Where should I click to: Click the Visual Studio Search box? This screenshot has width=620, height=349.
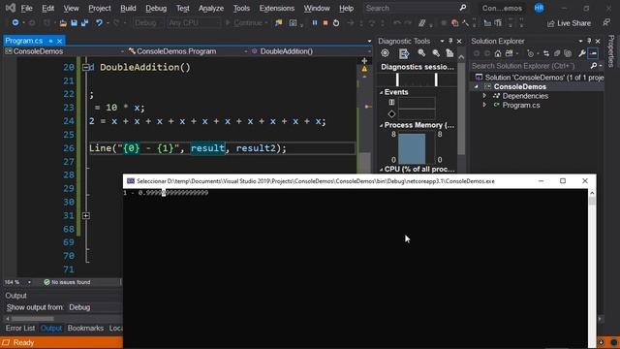416,8
